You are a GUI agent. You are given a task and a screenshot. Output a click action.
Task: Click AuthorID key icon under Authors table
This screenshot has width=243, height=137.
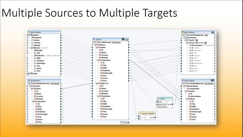point(33,38)
